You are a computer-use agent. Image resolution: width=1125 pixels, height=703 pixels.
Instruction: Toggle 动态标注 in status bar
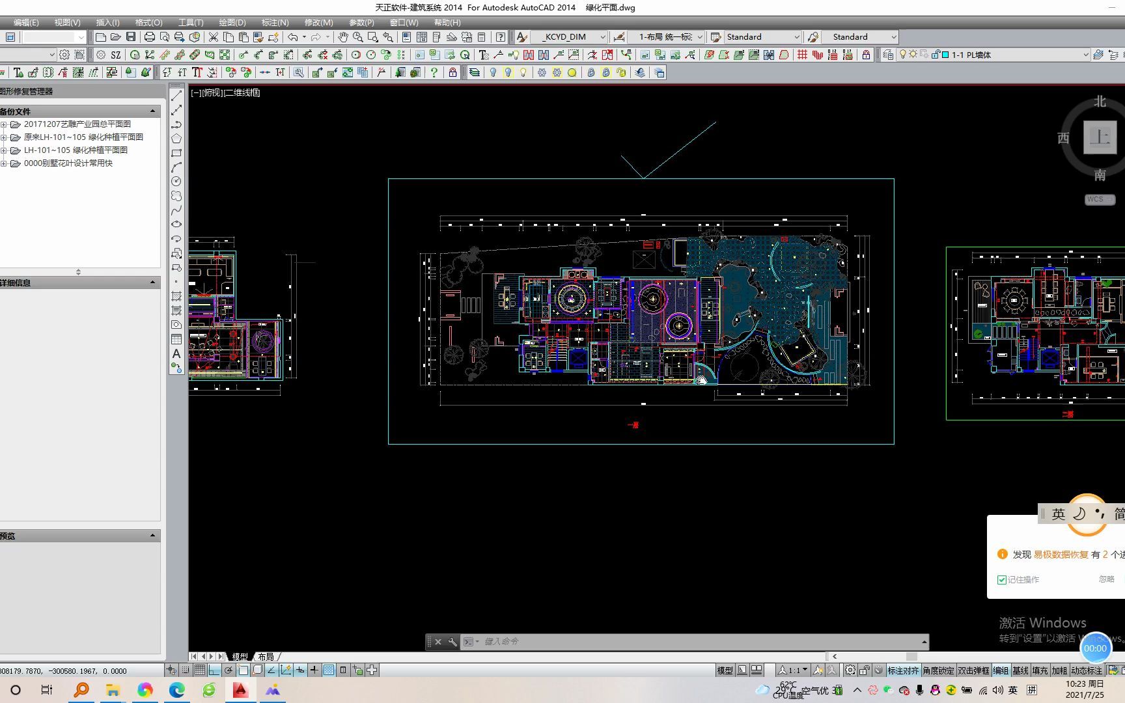1087,670
